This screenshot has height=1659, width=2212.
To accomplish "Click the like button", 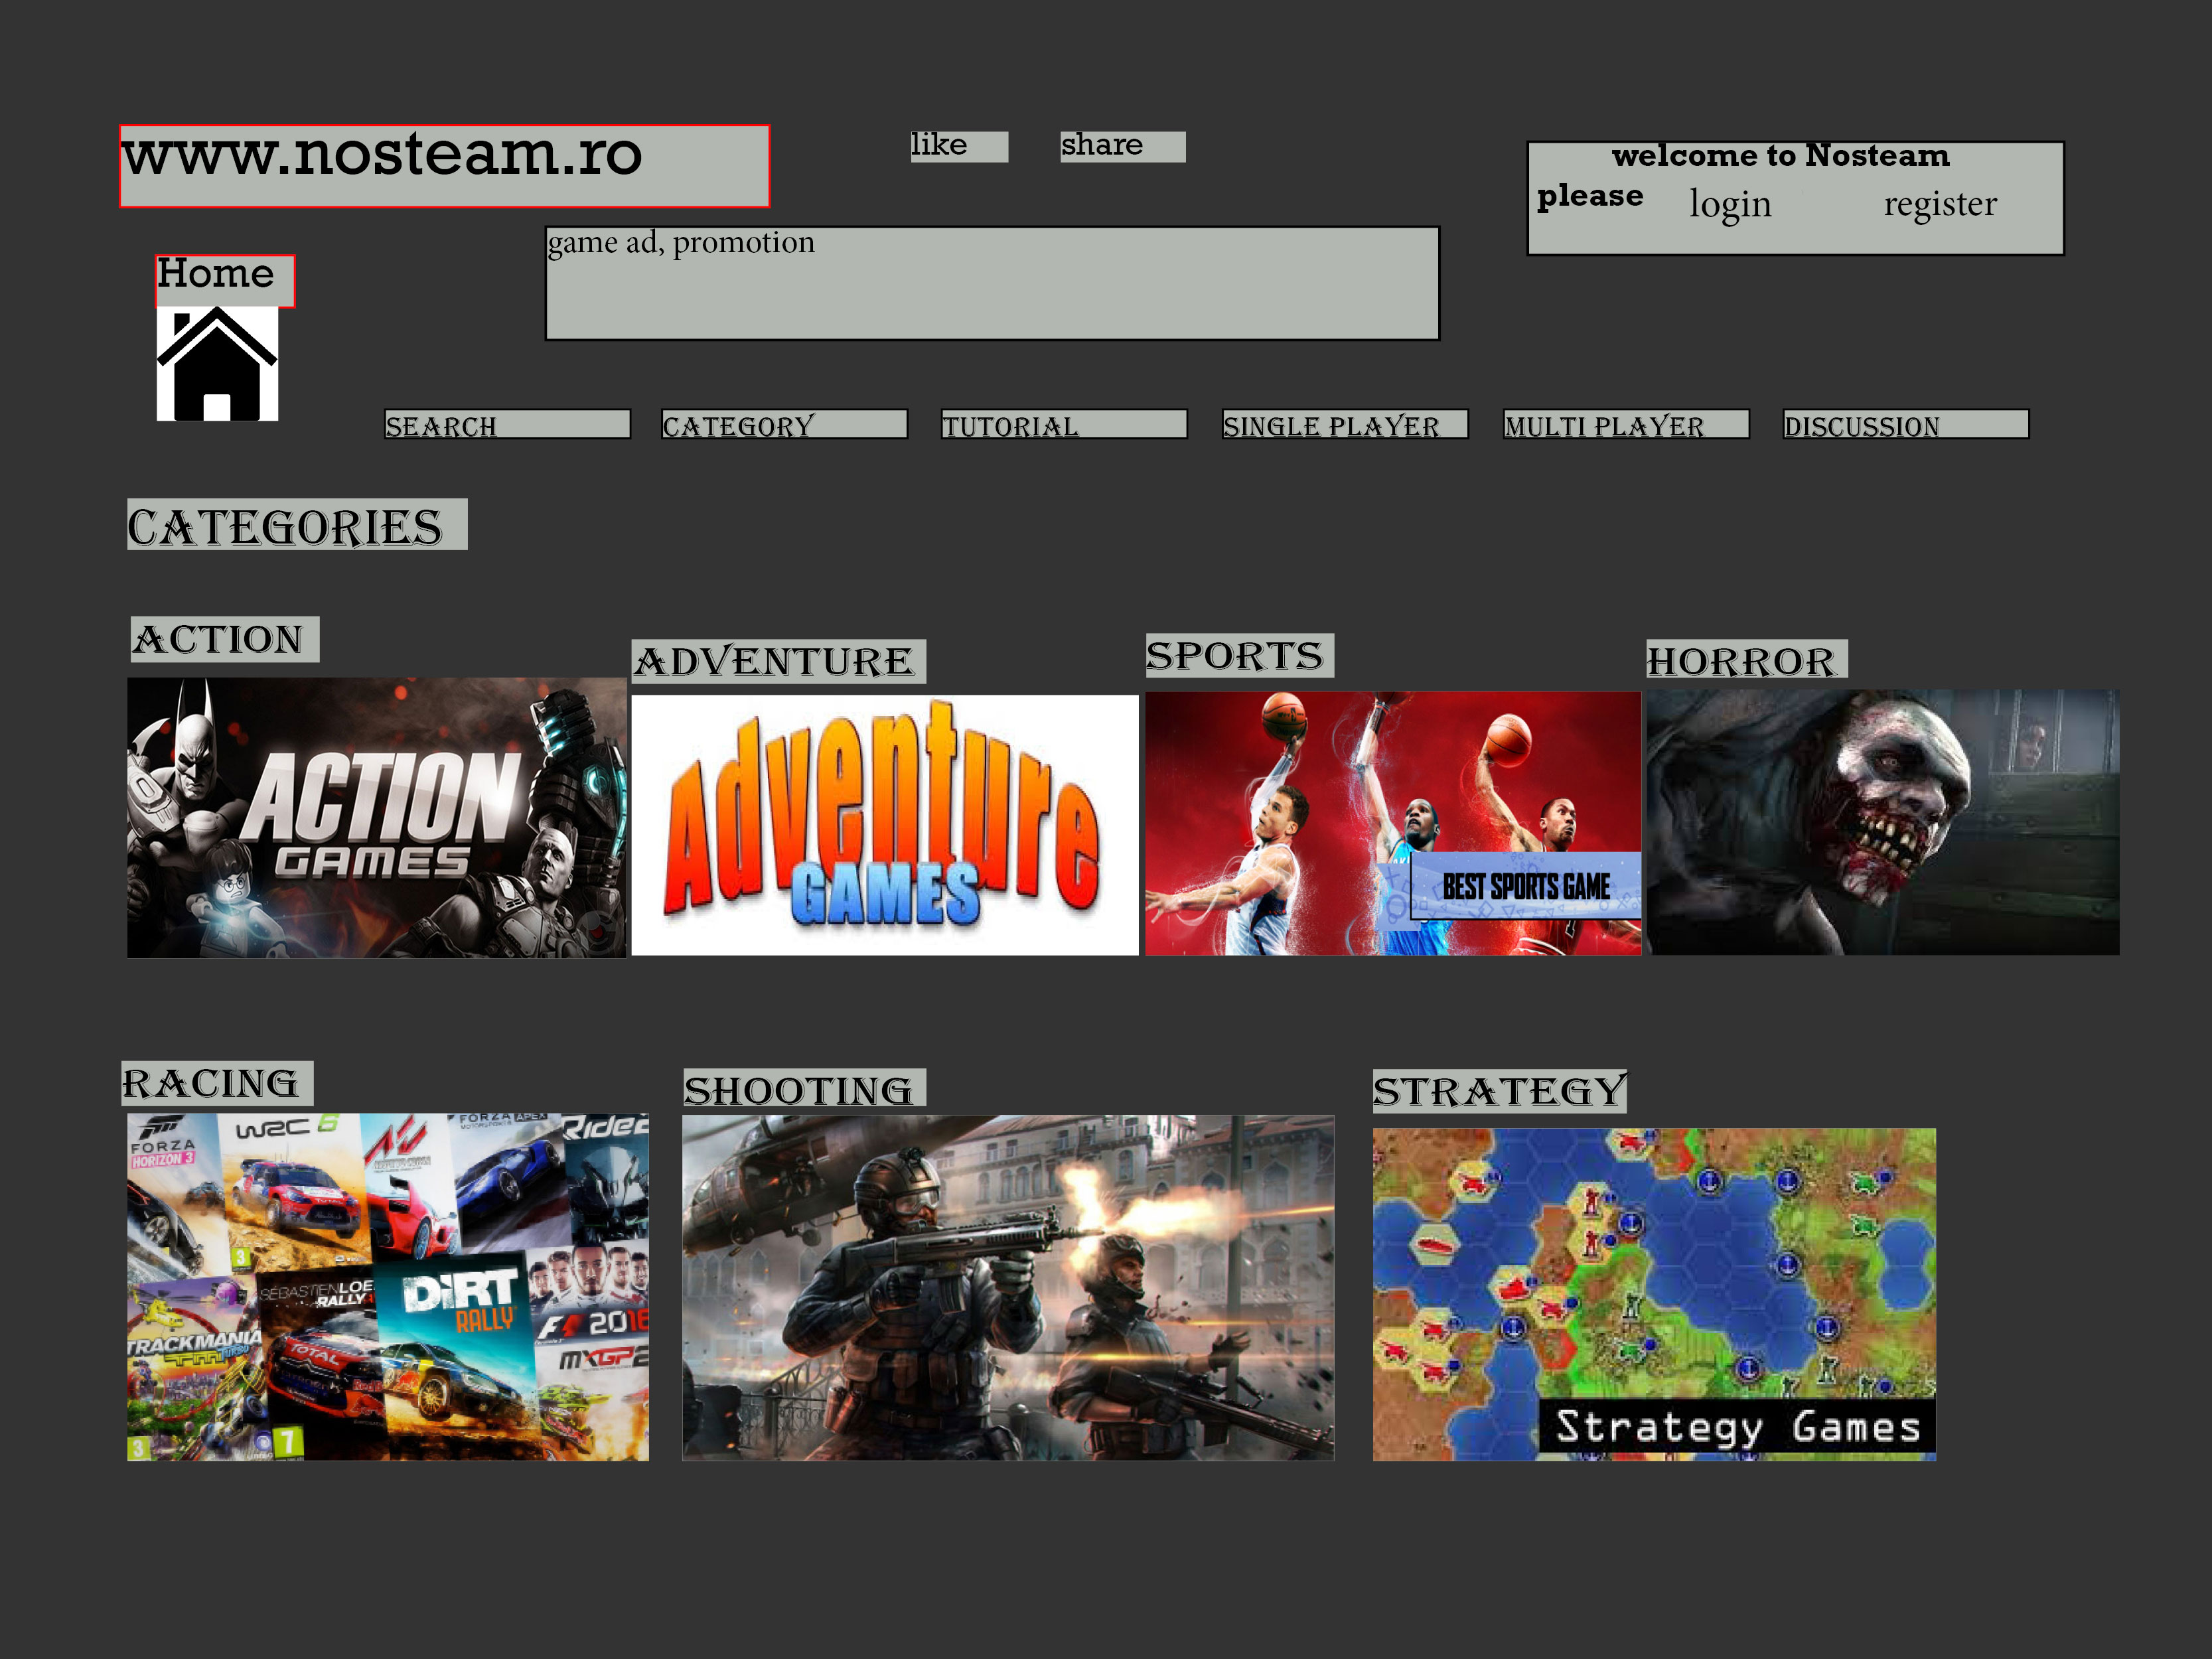I will (959, 146).
